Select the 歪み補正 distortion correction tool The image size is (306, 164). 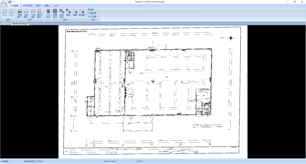pos(26,13)
